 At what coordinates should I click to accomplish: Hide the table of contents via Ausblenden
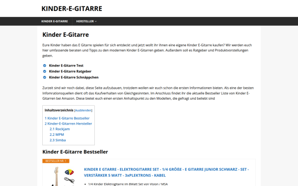83,110
